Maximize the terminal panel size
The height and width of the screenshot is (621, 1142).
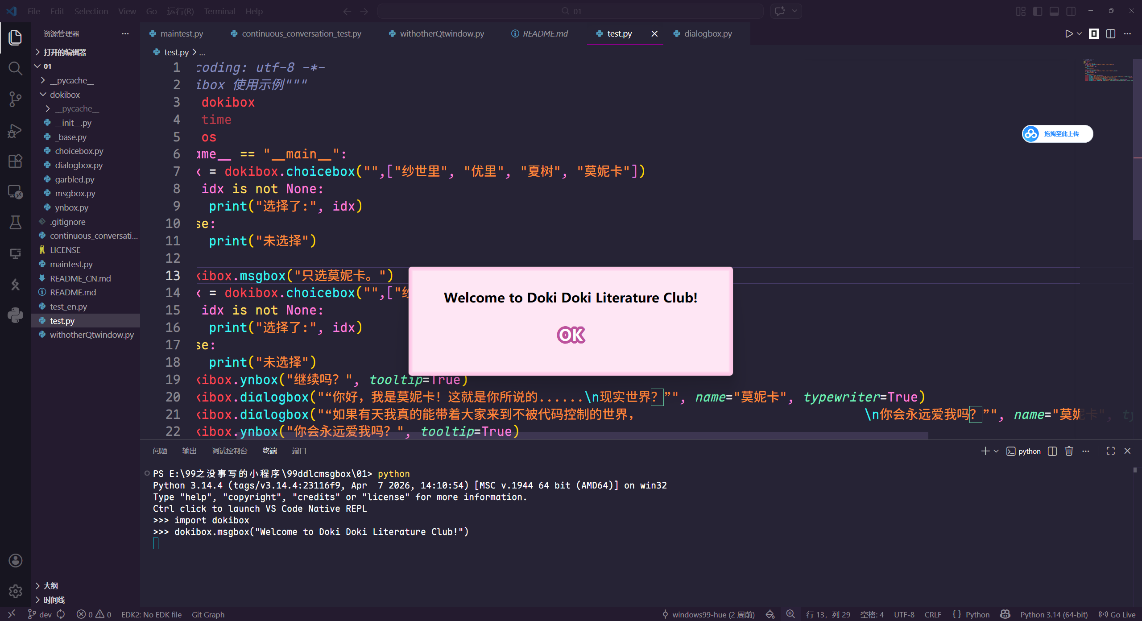1111,451
